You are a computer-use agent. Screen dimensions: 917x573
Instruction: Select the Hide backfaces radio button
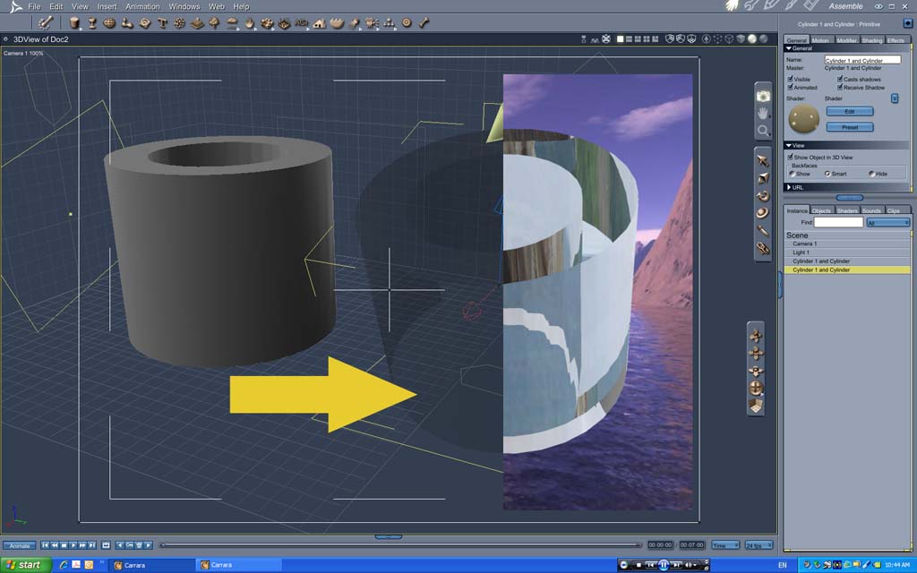[871, 174]
